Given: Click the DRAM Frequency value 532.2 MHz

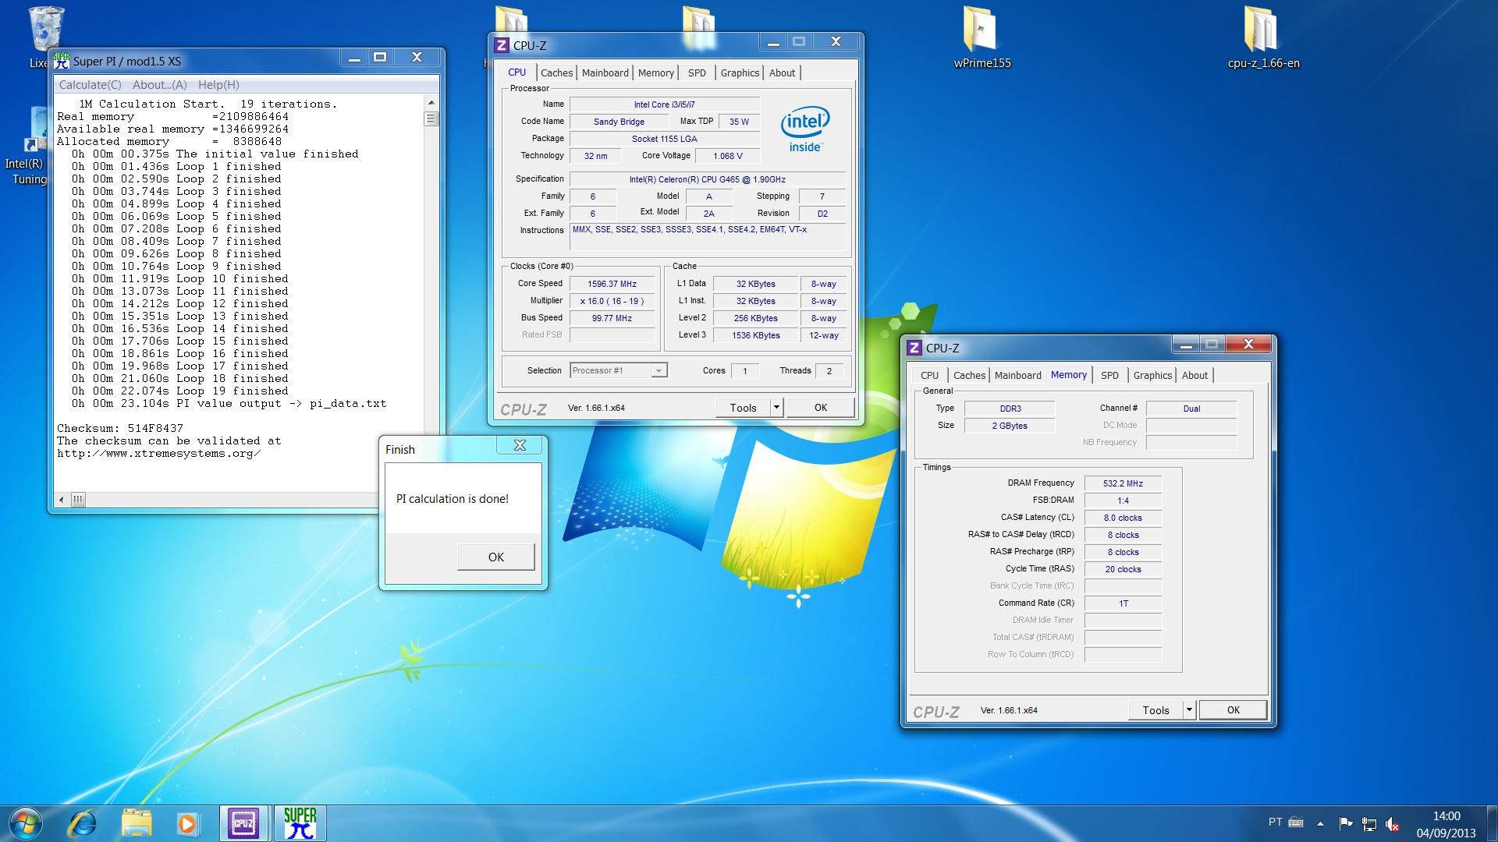Looking at the screenshot, I should pyautogui.click(x=1123, y=483).
